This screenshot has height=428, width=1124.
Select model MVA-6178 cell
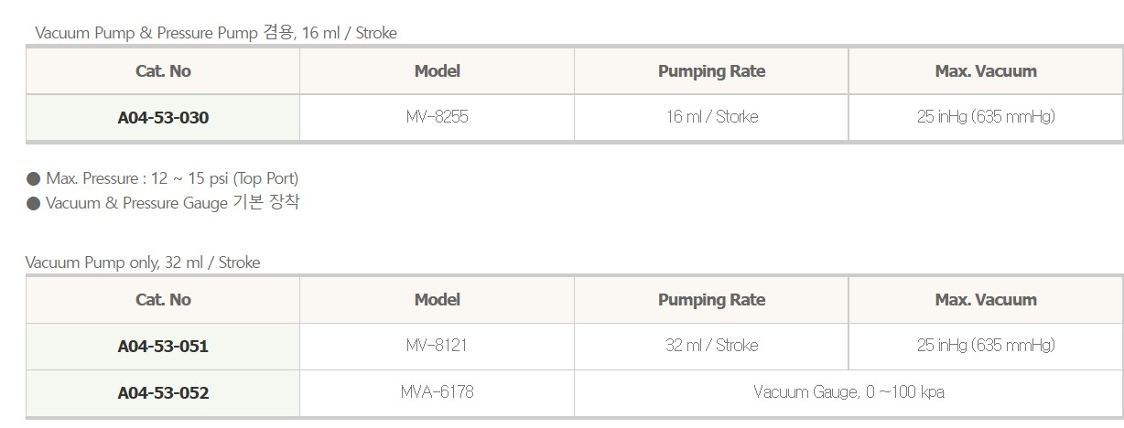click(x=437, y=392)
